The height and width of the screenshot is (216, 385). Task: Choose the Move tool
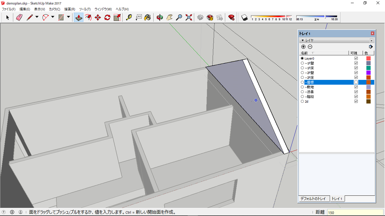98,17
